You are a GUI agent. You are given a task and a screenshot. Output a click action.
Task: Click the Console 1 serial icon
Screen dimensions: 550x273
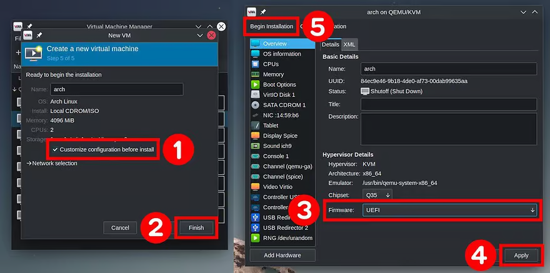pyautogui.click(x=256, y=156)
